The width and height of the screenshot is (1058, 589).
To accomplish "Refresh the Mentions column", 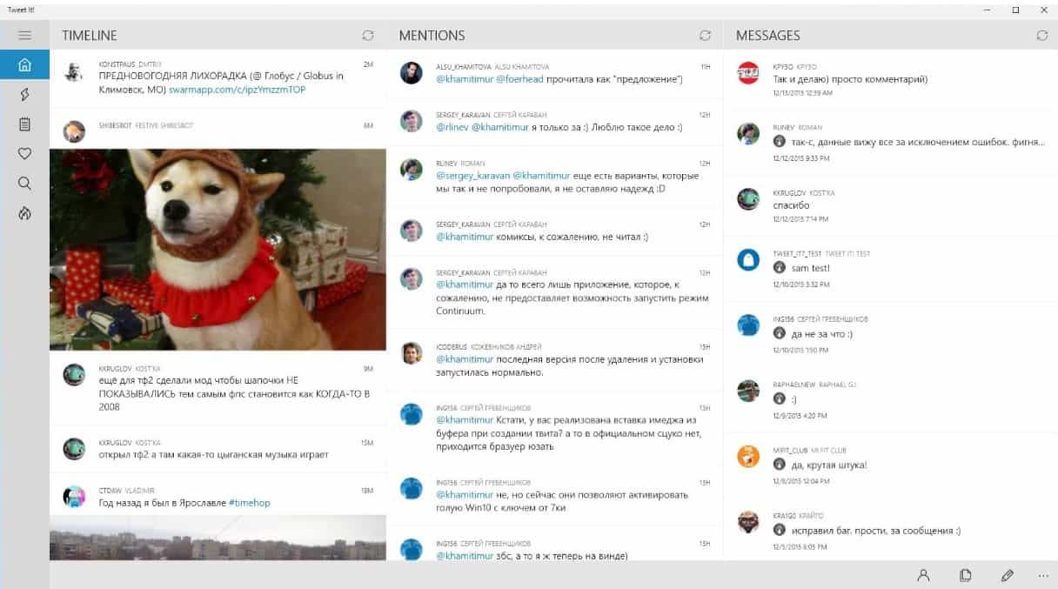I will 705,36.
